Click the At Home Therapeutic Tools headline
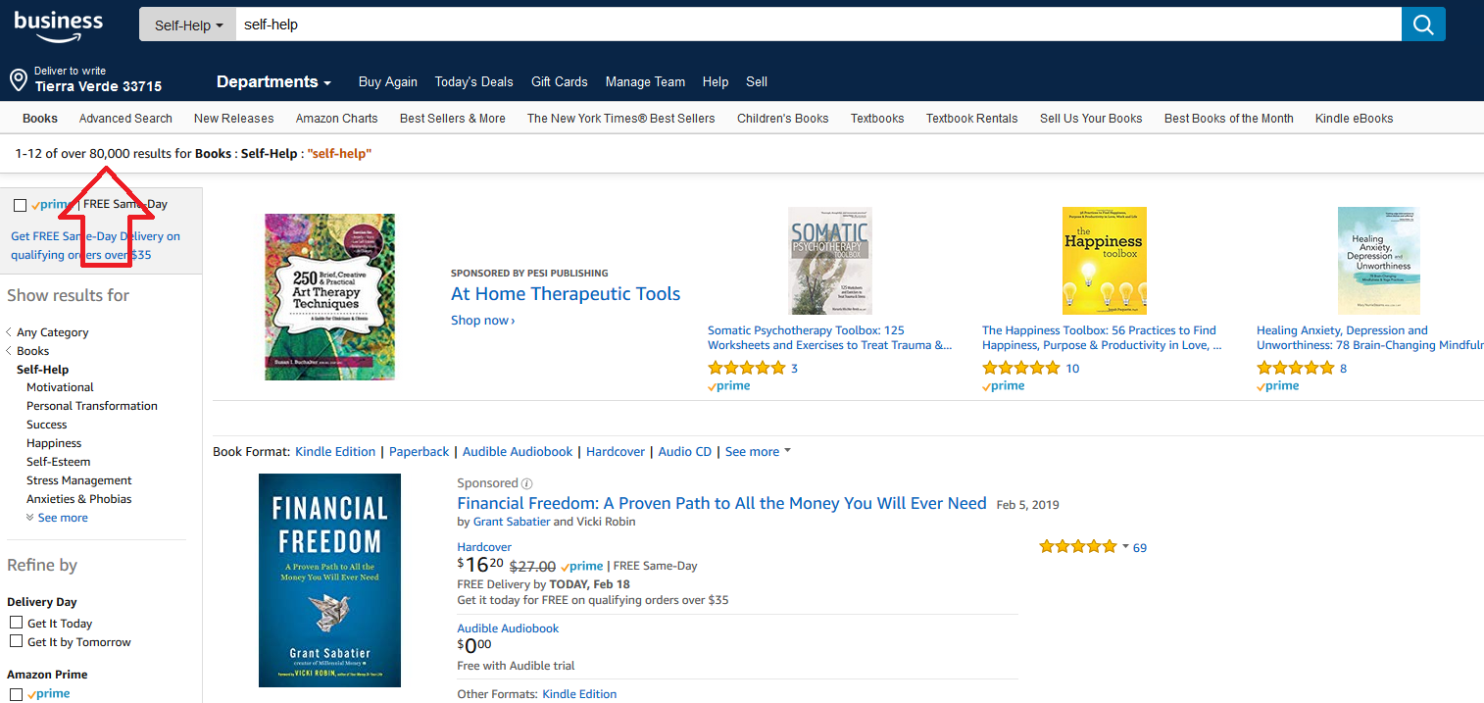Screen dimensions: 1484x703 566,294
